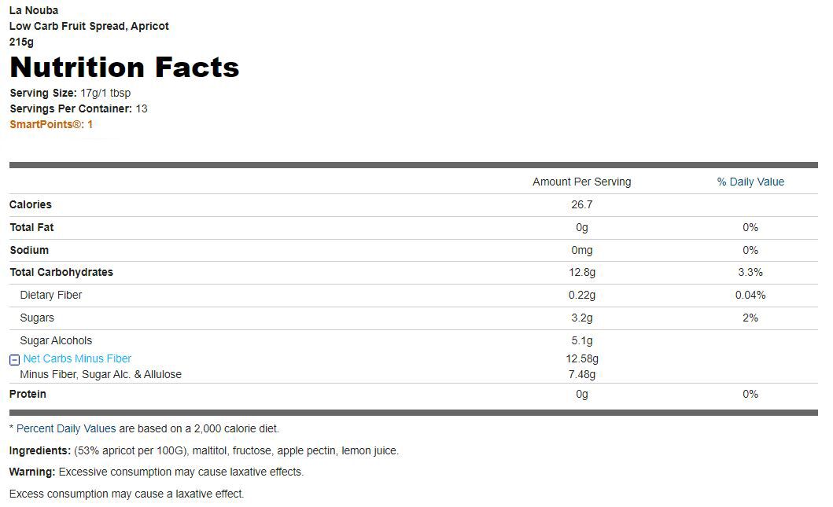Click the Nutrition Facts heading
The height and width of the screenshot is (507, 833).
[x=124, y=68]
